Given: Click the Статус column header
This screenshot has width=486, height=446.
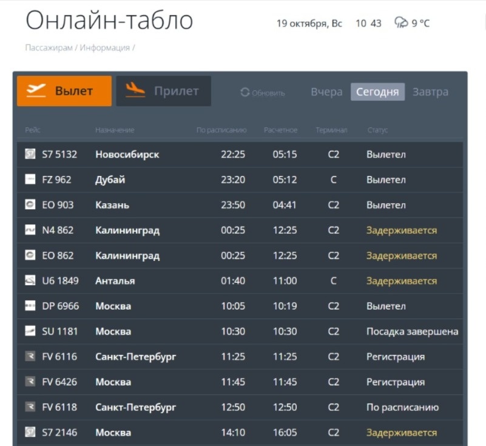Looking at the screenshot, I should click(376, 129).
